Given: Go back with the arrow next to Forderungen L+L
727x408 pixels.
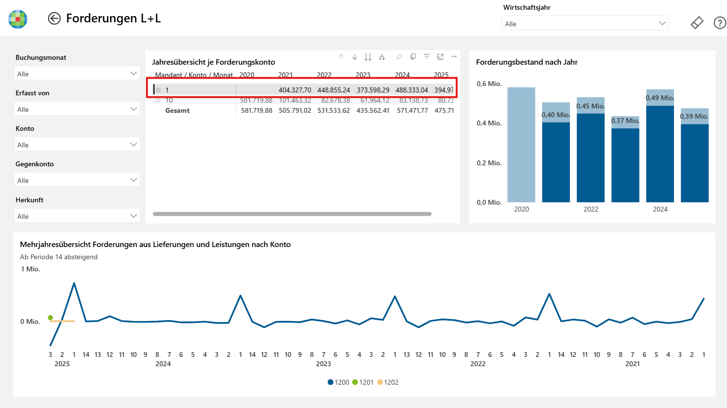Looking at the screenshot, I should coord(54,18).
